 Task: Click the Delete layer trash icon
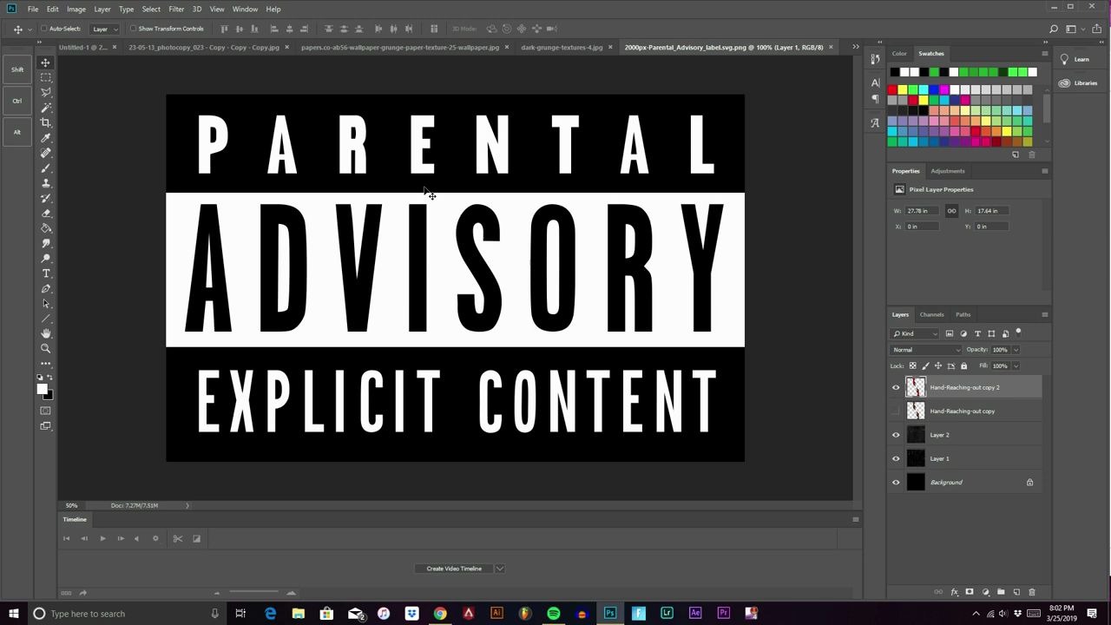point(1032,592)
